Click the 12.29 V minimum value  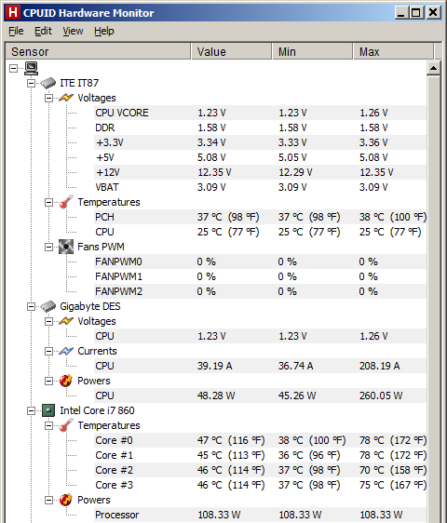295,172
